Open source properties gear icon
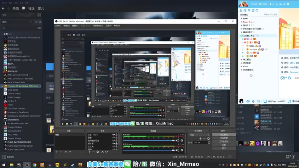 click(98, 152)
